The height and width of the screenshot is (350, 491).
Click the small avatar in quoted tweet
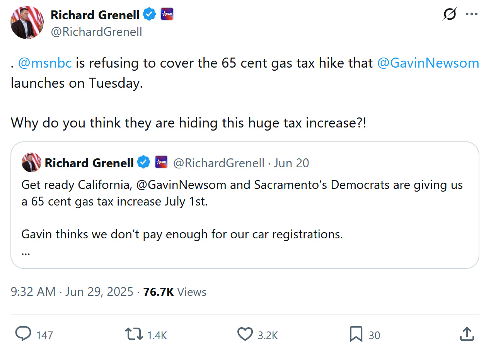click(x=31, y=163)
